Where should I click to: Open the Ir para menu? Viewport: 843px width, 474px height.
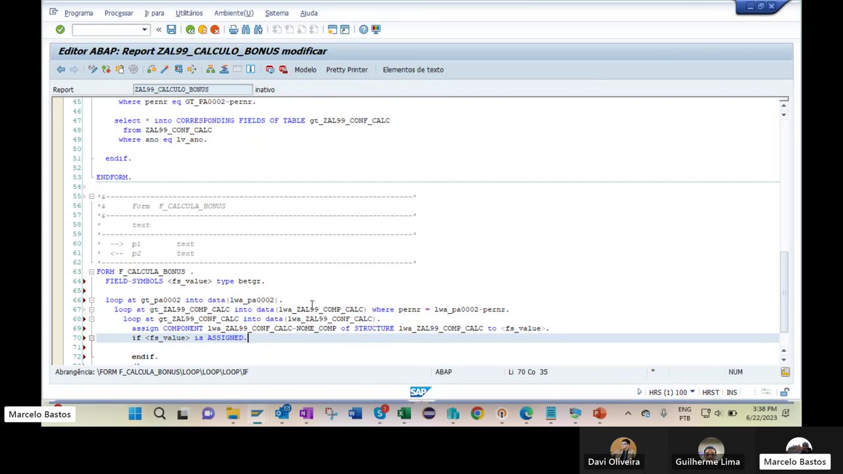click(154, 13)
